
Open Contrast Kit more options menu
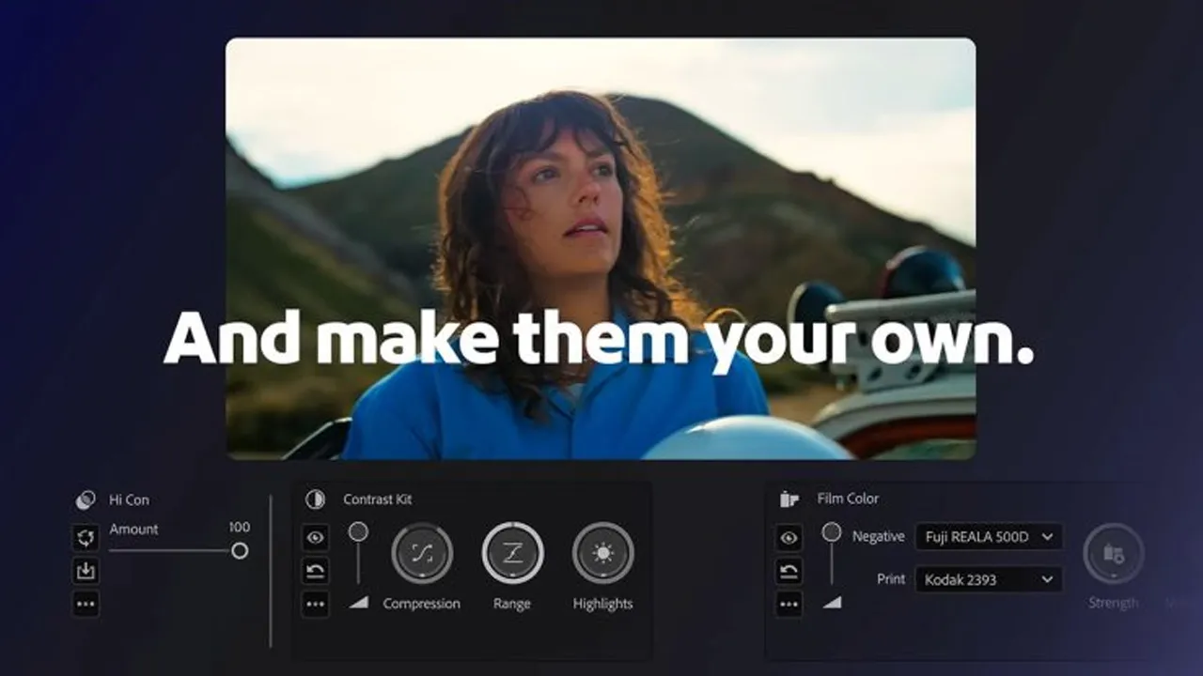[x=315, y=604]
